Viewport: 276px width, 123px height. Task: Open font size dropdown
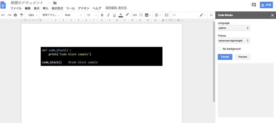[92, 15]
